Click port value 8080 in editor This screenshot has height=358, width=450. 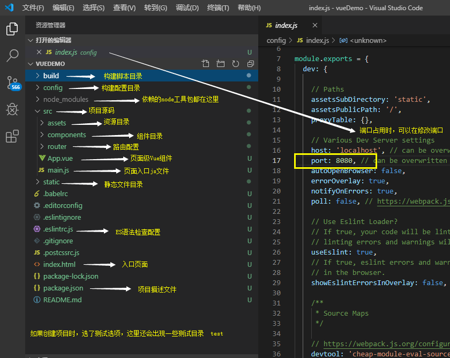tap(344, 160)
